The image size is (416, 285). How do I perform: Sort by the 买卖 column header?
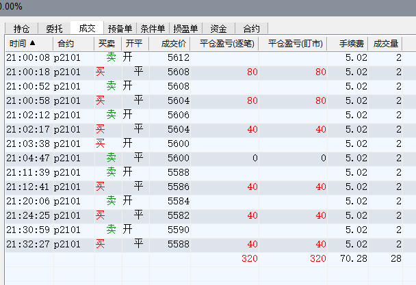108,44
